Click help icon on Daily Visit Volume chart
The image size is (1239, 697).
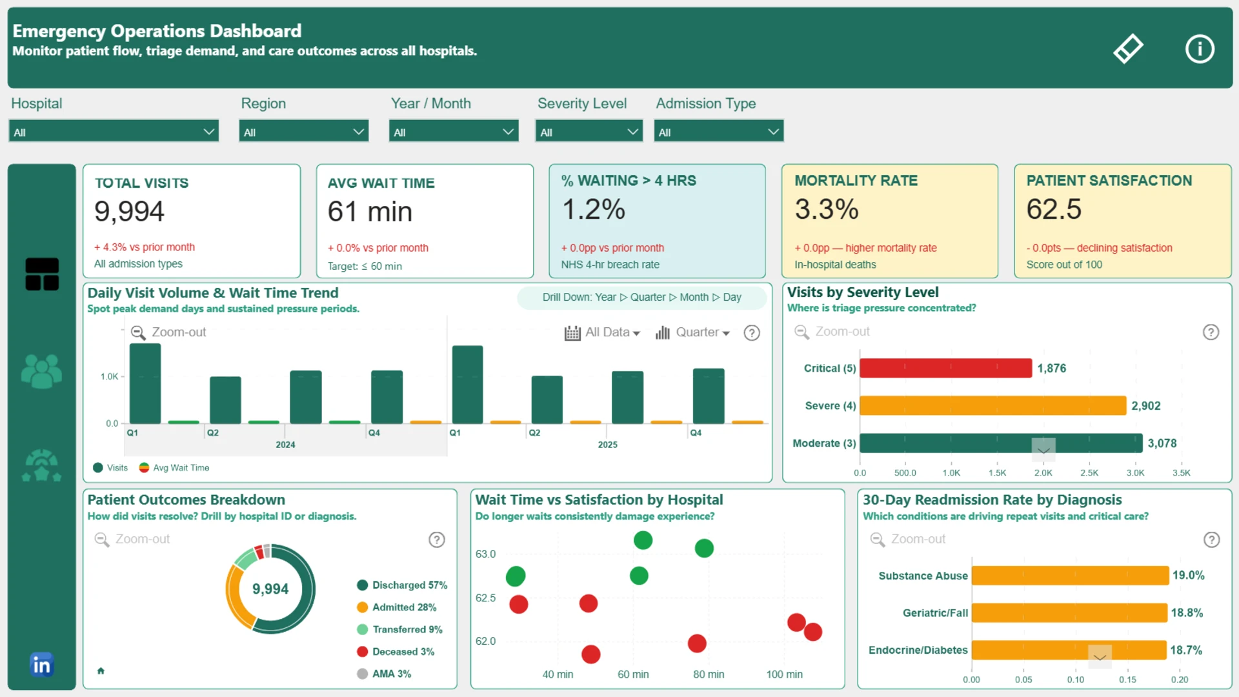(752, 333)
